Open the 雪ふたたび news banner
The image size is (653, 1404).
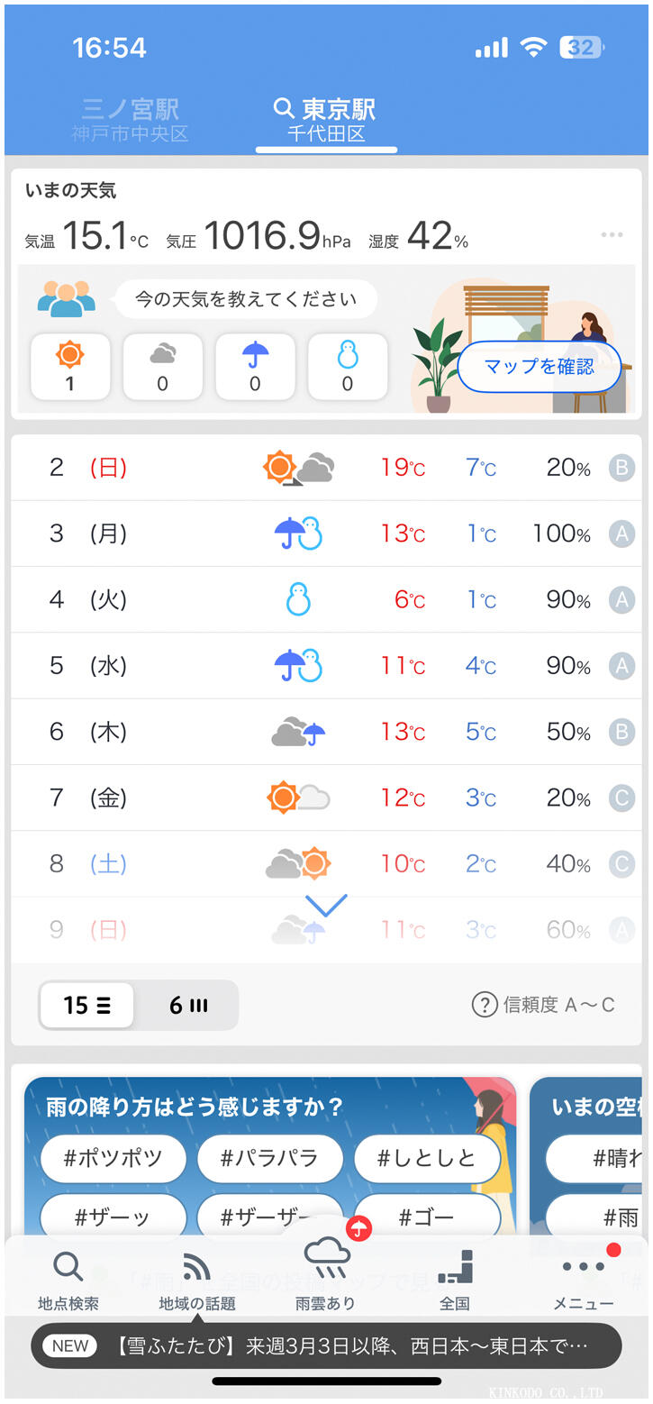pos(326,1346)
